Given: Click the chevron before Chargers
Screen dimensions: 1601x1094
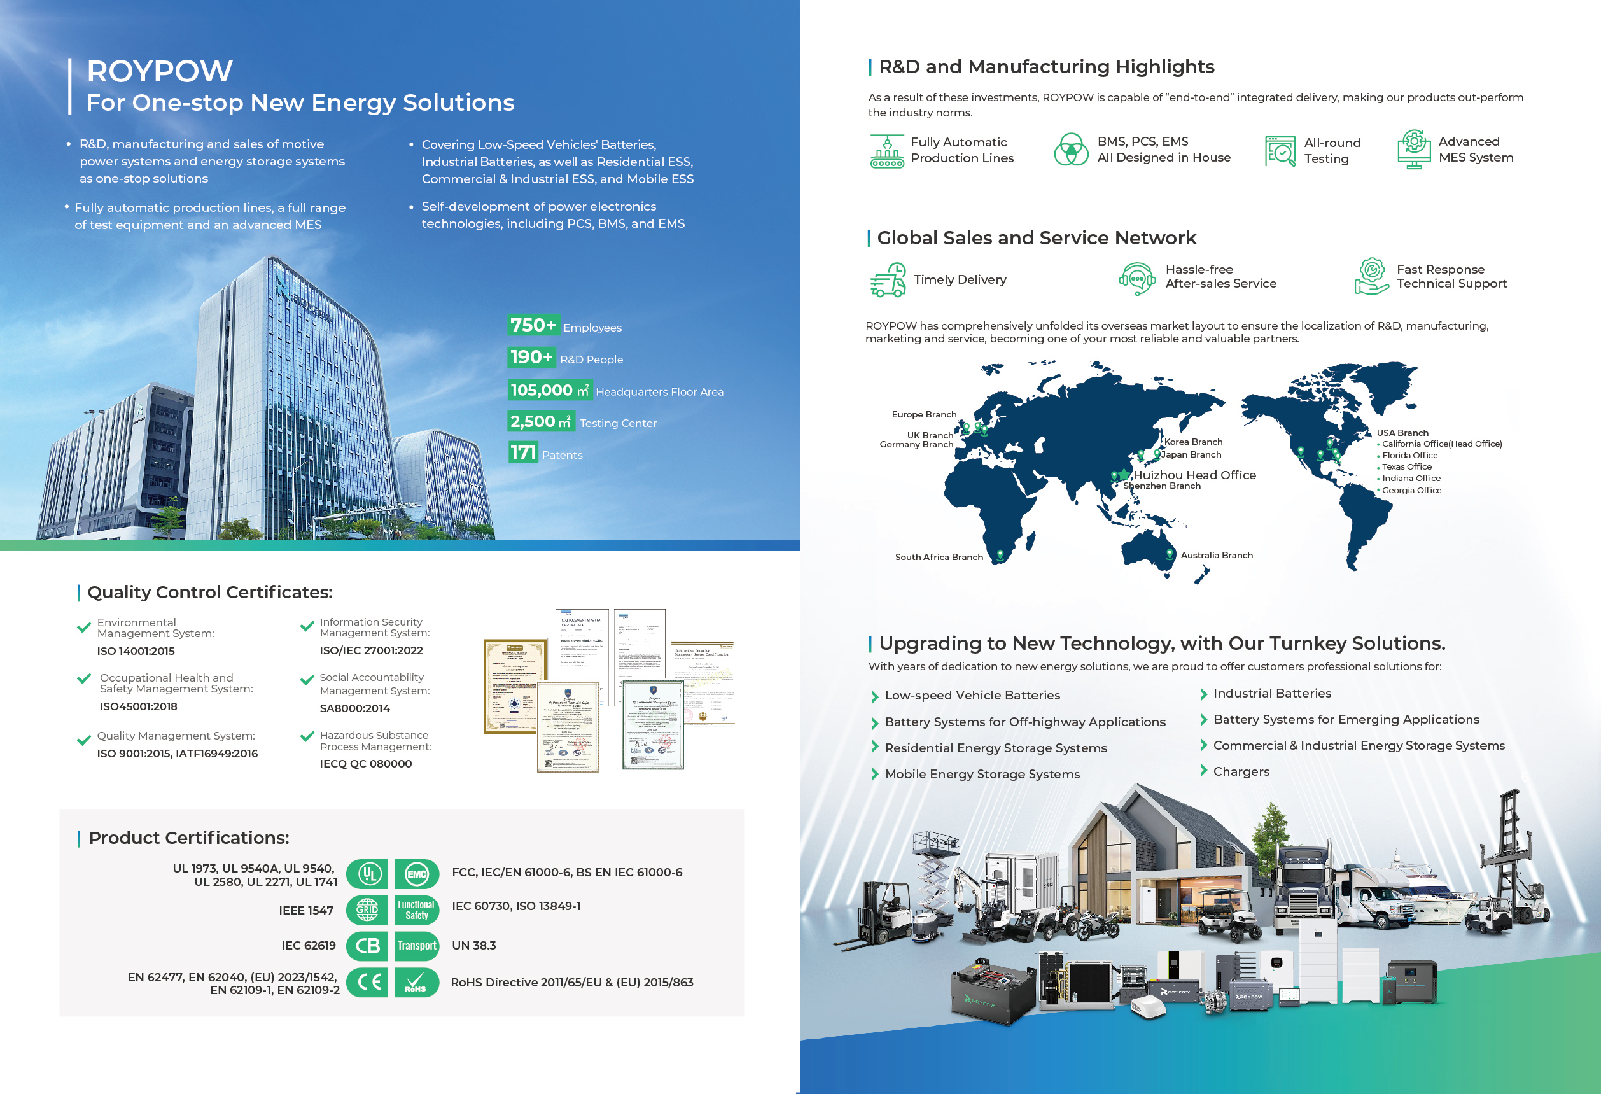Looking at the screenshot, I should click(x=1203, y=771).
